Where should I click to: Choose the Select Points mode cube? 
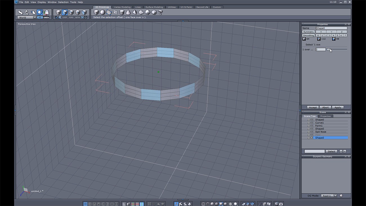tap(78, 12)
